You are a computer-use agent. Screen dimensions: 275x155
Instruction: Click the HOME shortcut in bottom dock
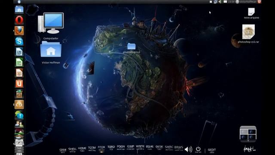tap(82, 149)
